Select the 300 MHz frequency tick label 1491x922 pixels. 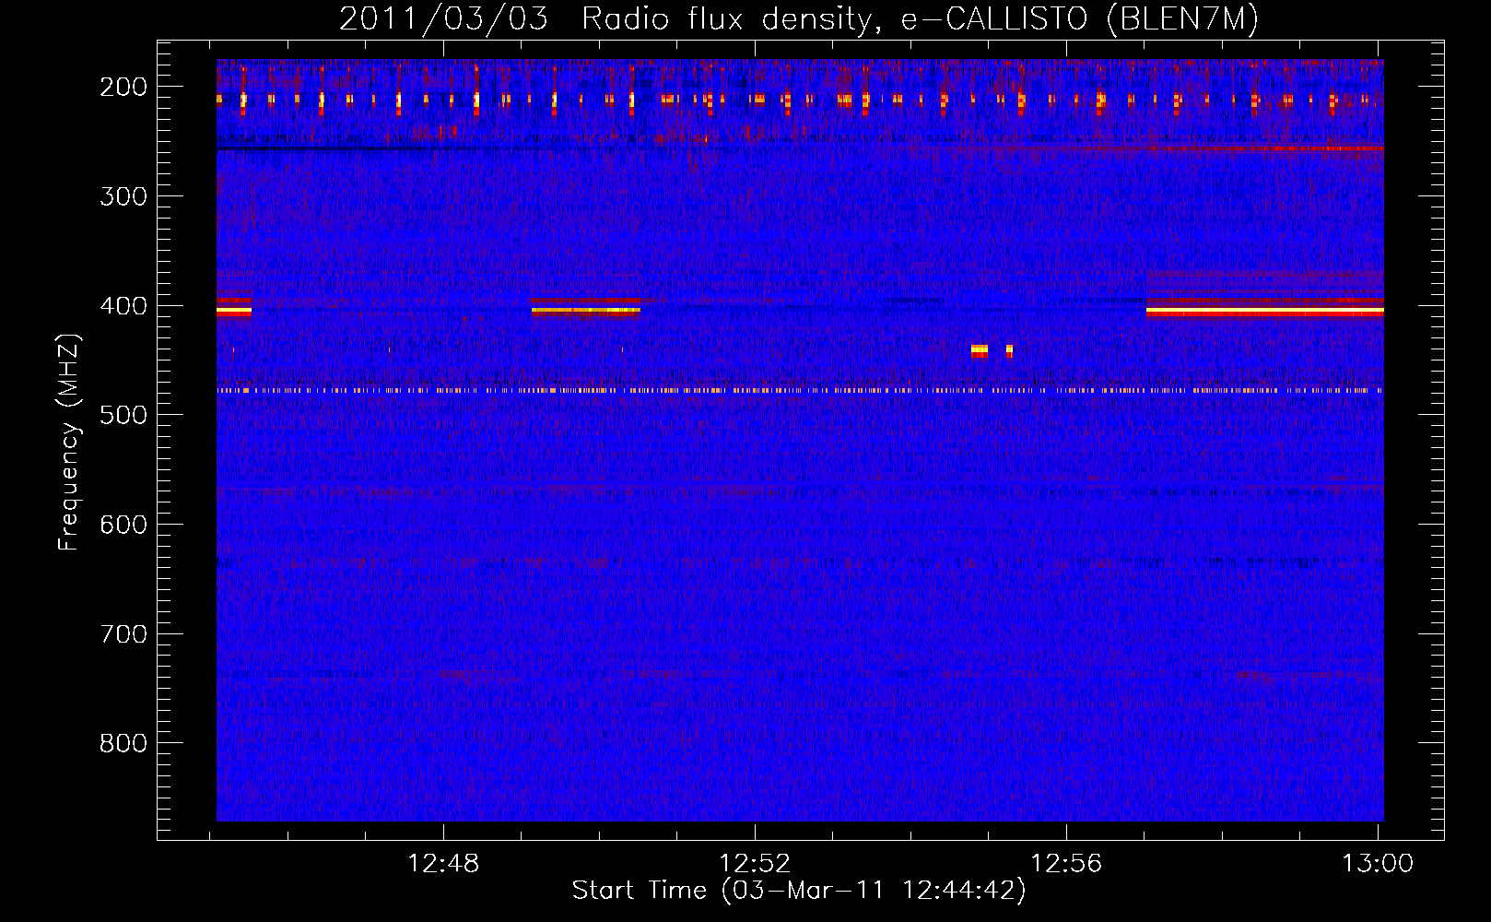coord(123,196)
